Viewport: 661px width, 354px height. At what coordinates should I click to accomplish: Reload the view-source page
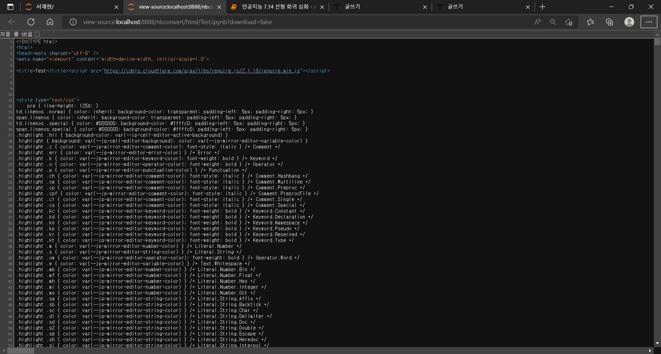[31, 22]
